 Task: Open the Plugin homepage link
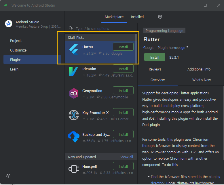(x=173, y=48)
